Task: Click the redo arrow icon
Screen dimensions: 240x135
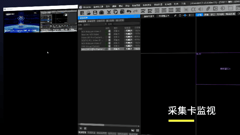Action: click(135, 11)
